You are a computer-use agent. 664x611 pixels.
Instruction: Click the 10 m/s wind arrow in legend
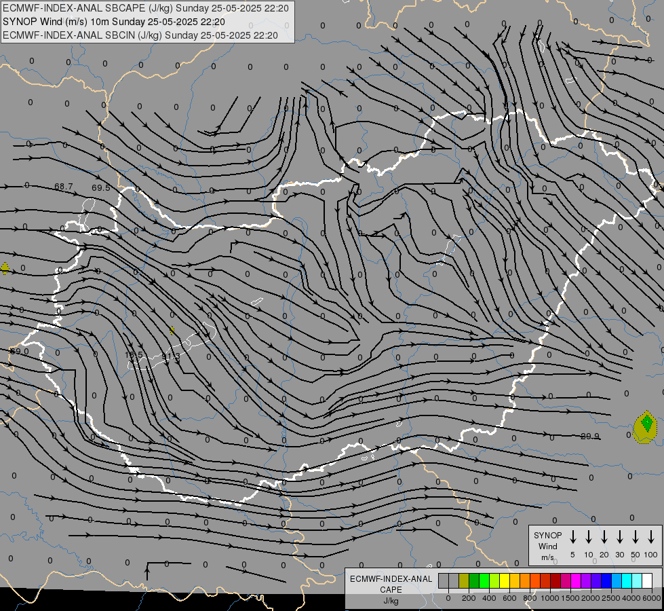[x=589, y=537]
